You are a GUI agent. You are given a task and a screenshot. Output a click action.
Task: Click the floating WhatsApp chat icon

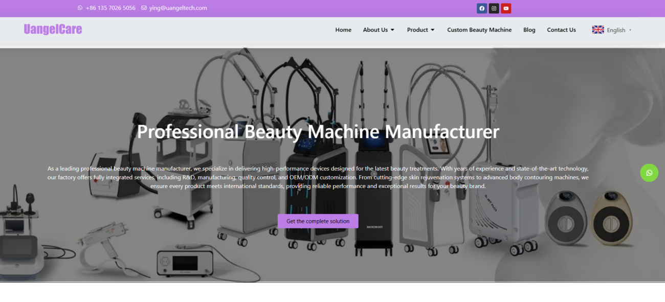click(x=649, y=173)
